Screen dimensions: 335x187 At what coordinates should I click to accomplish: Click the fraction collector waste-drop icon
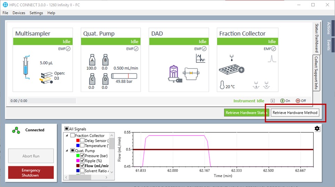[x=266, y=85]
